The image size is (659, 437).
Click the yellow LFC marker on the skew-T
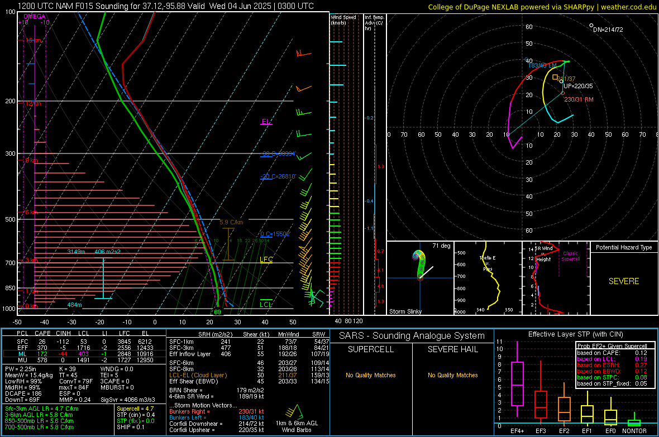click(x=266, y=260)
